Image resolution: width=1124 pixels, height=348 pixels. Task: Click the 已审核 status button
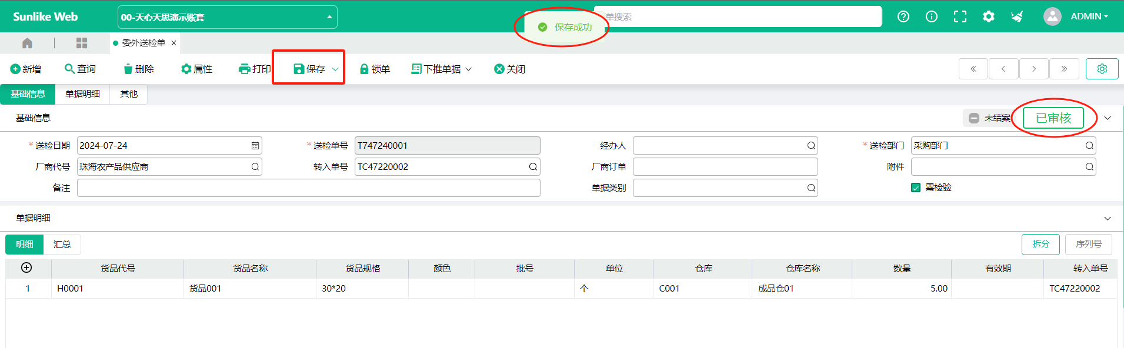click(x=1053, y=118)
